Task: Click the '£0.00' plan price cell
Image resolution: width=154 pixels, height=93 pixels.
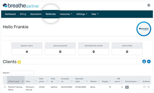Action: point(42,87)
